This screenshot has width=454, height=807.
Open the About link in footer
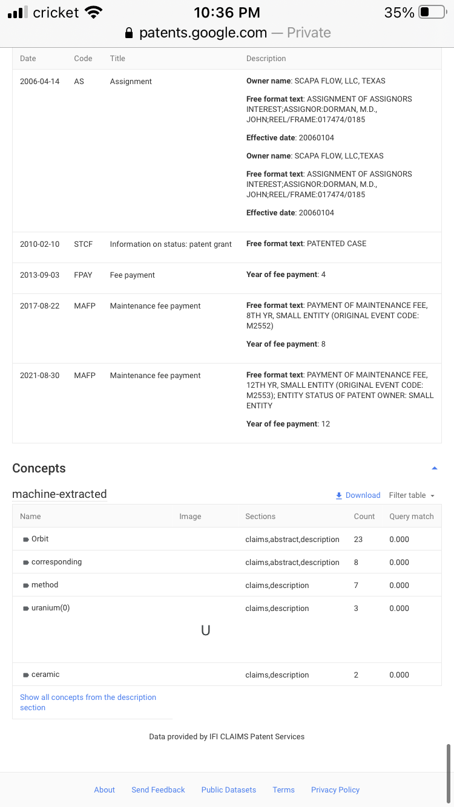point(104,789)
